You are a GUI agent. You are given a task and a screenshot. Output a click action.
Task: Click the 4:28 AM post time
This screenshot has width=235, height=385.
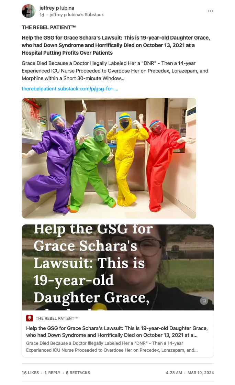[x=174, y=373]
